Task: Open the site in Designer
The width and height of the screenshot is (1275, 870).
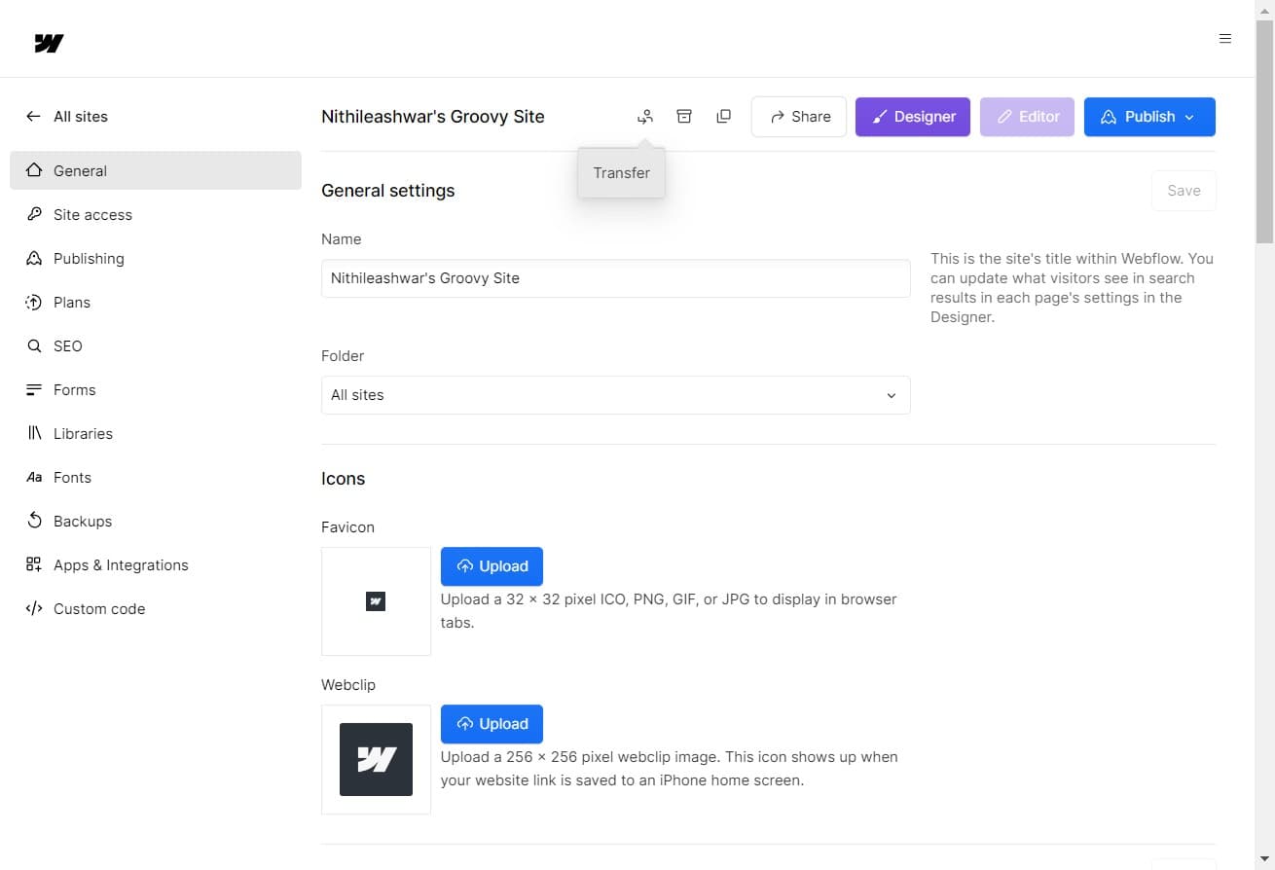Action: (x=912, y=116)
